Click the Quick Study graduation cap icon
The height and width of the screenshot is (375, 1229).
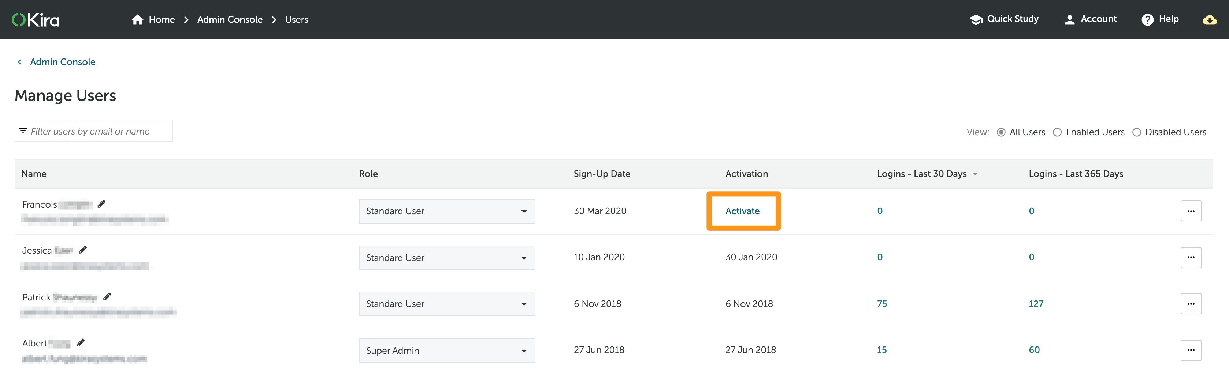pyautogui.click(x=976, y=19)
